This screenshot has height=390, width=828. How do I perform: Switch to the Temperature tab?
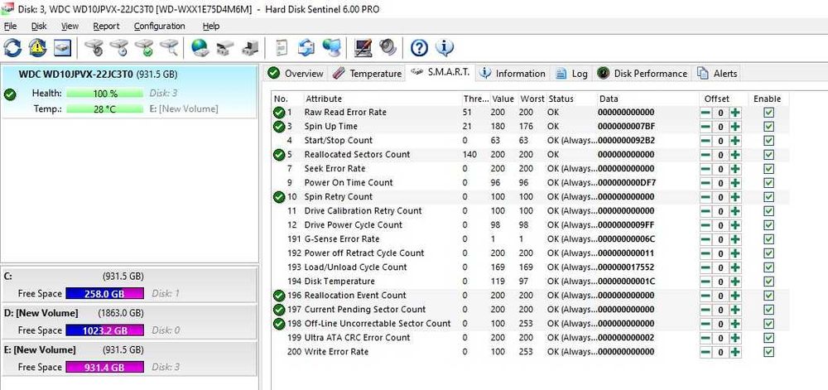(x=368, y=74)
